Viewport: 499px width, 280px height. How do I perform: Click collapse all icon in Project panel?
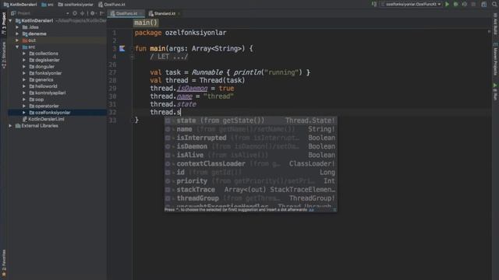coord(83,13)
